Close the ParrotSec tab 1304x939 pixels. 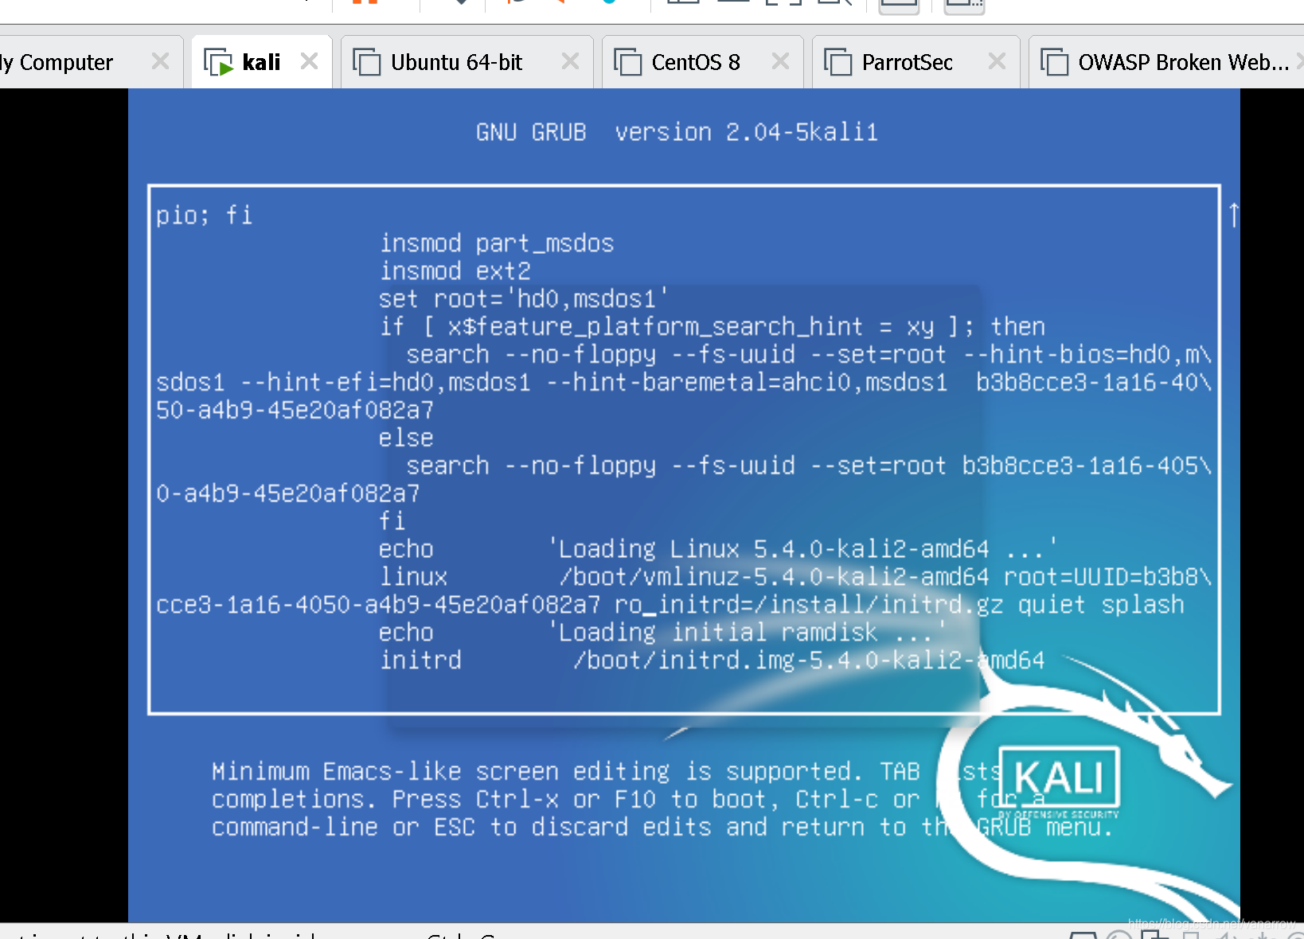point(998,61)
